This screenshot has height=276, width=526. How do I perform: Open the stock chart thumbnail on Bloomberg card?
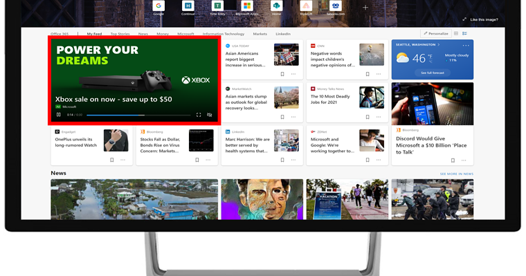[x=201, y=140]
